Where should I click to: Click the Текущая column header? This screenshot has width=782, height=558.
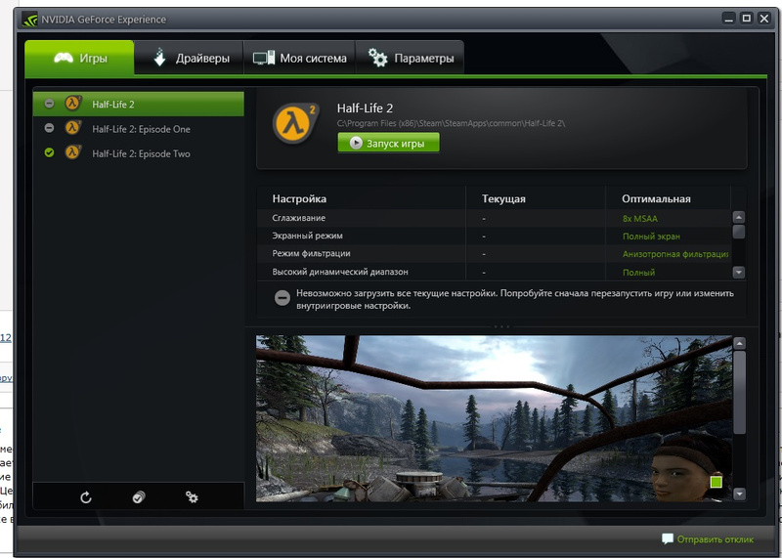(503, 198)
